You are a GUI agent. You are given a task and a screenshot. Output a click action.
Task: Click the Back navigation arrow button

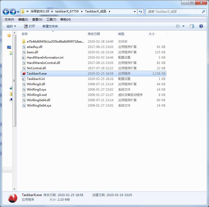(x=6, y=12)
